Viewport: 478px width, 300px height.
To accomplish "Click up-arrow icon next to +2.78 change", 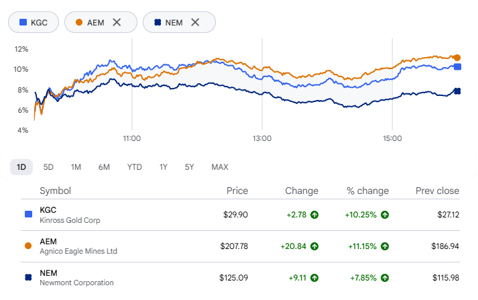I will click(314, 215).
